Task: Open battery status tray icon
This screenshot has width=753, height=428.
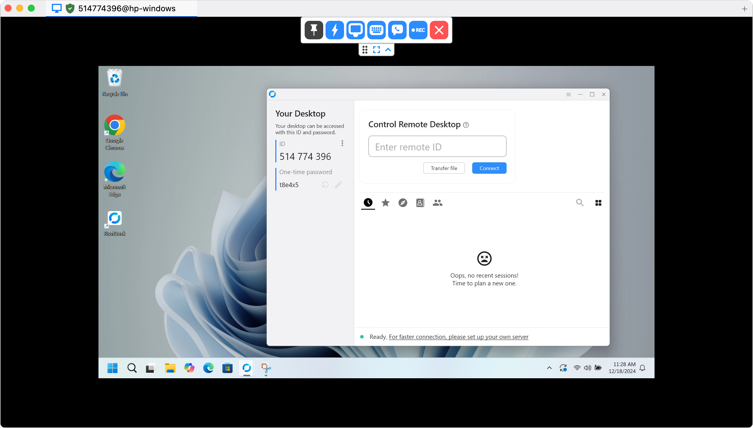Action: (598, 368)
